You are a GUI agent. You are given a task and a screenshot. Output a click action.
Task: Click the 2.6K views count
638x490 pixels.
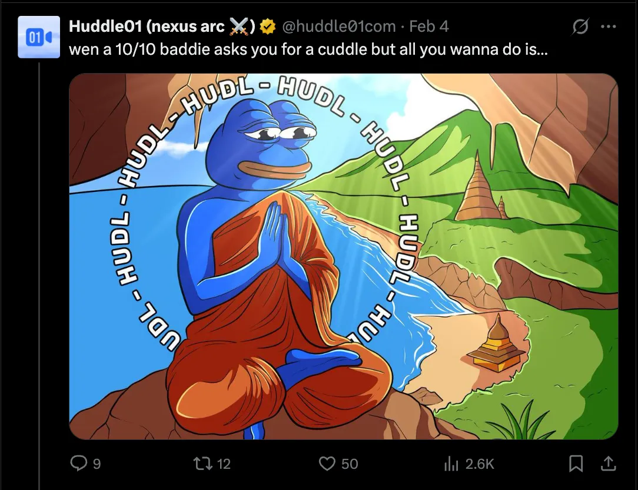[x=479, y=464]
